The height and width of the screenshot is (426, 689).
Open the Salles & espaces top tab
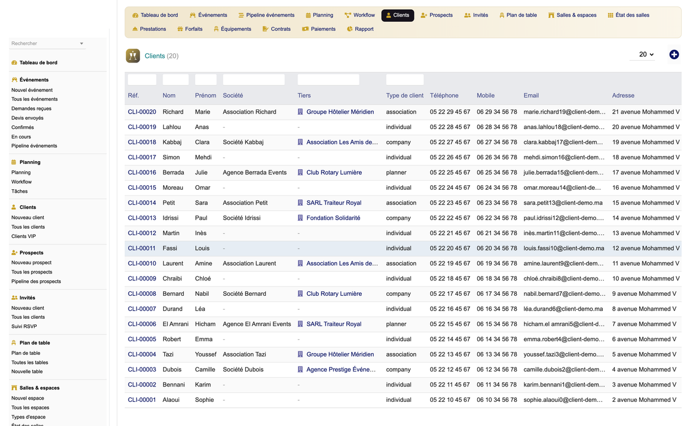coord(572,15)
